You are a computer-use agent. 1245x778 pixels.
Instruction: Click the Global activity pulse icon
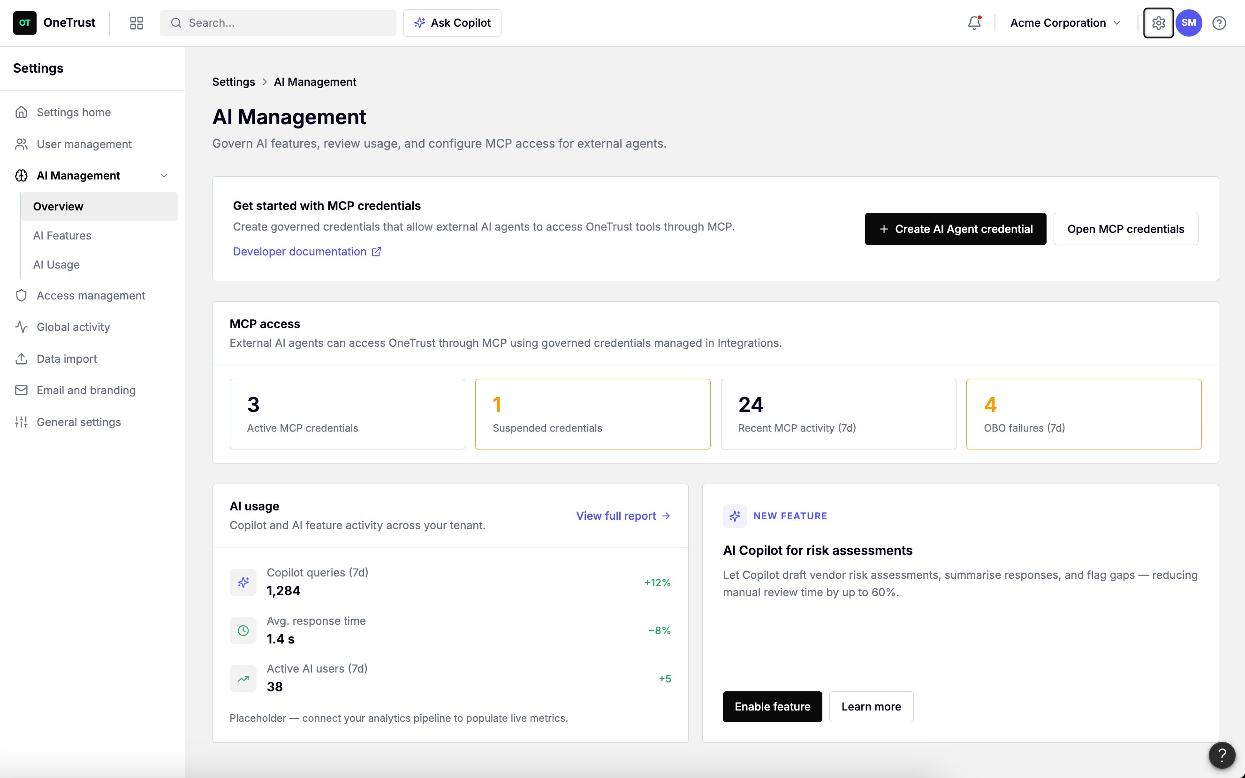click(x=21, y=327)
